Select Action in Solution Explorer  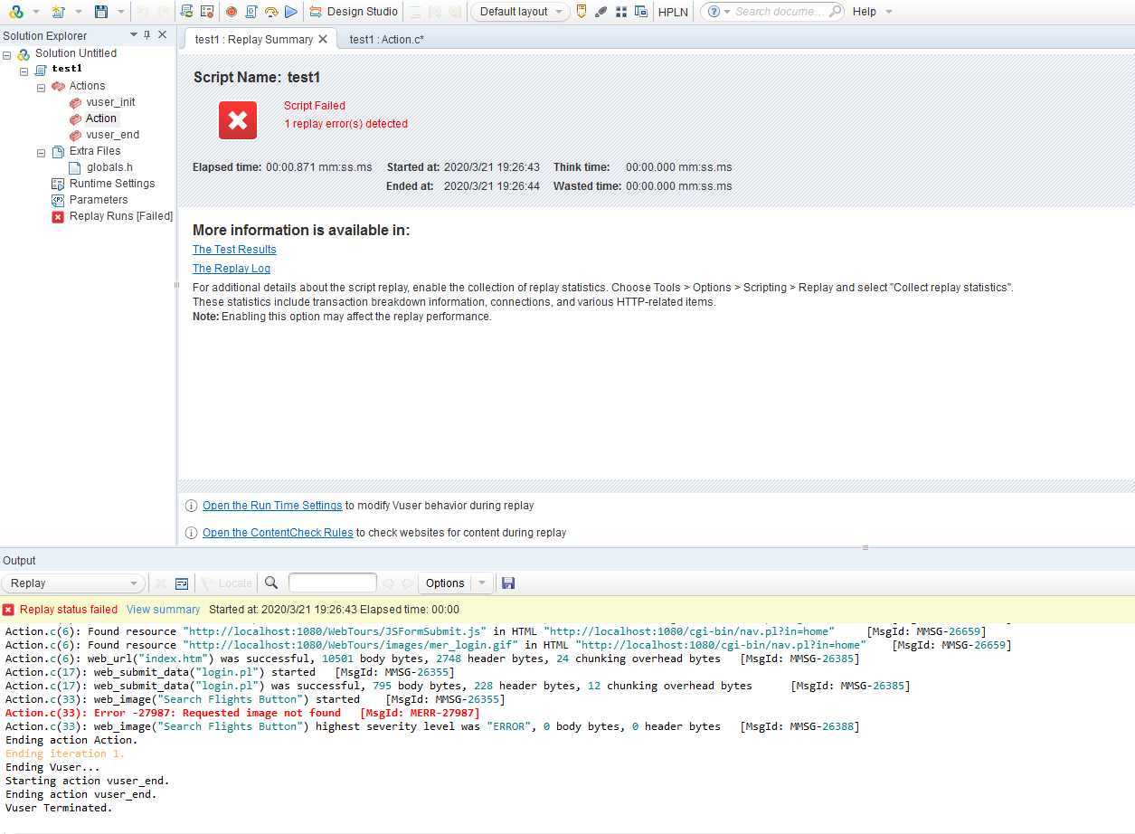click(101, 118)
